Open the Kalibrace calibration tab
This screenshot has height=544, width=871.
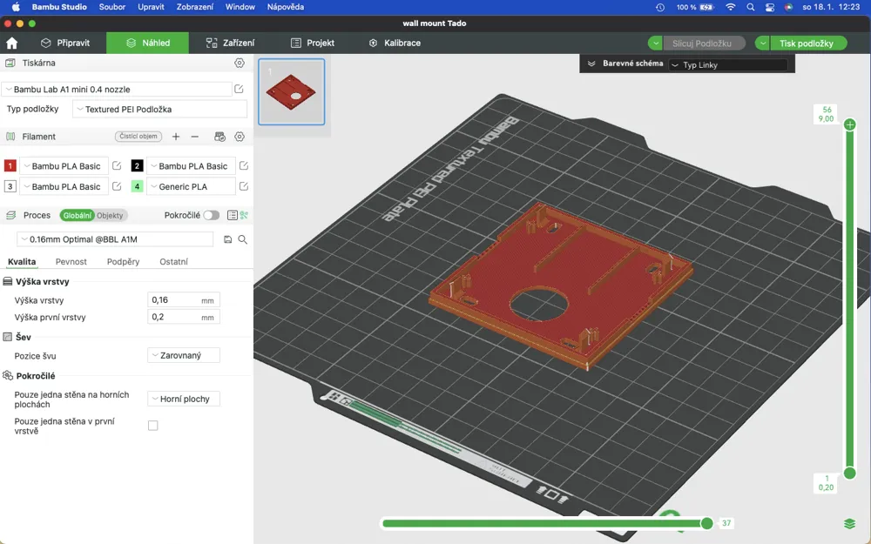(x=395, y=43)
